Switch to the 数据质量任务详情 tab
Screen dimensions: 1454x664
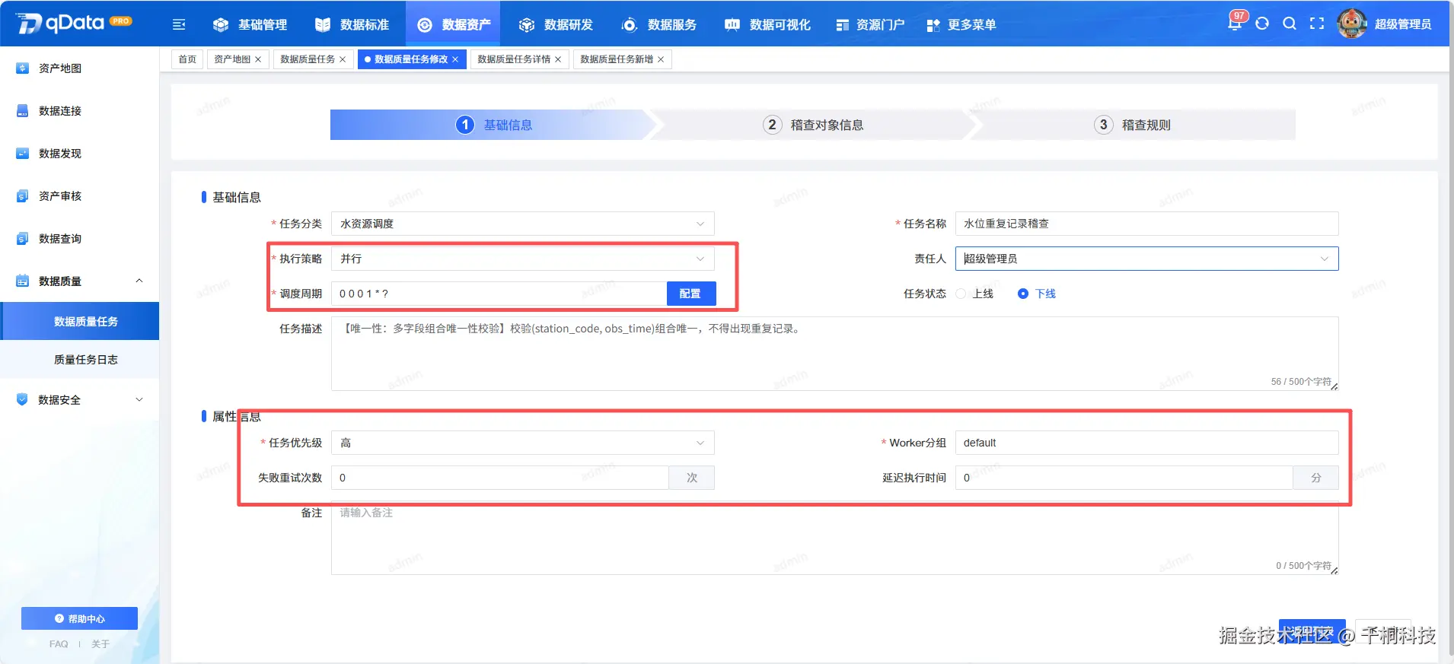pyautogui.click(x=514, y=59)
